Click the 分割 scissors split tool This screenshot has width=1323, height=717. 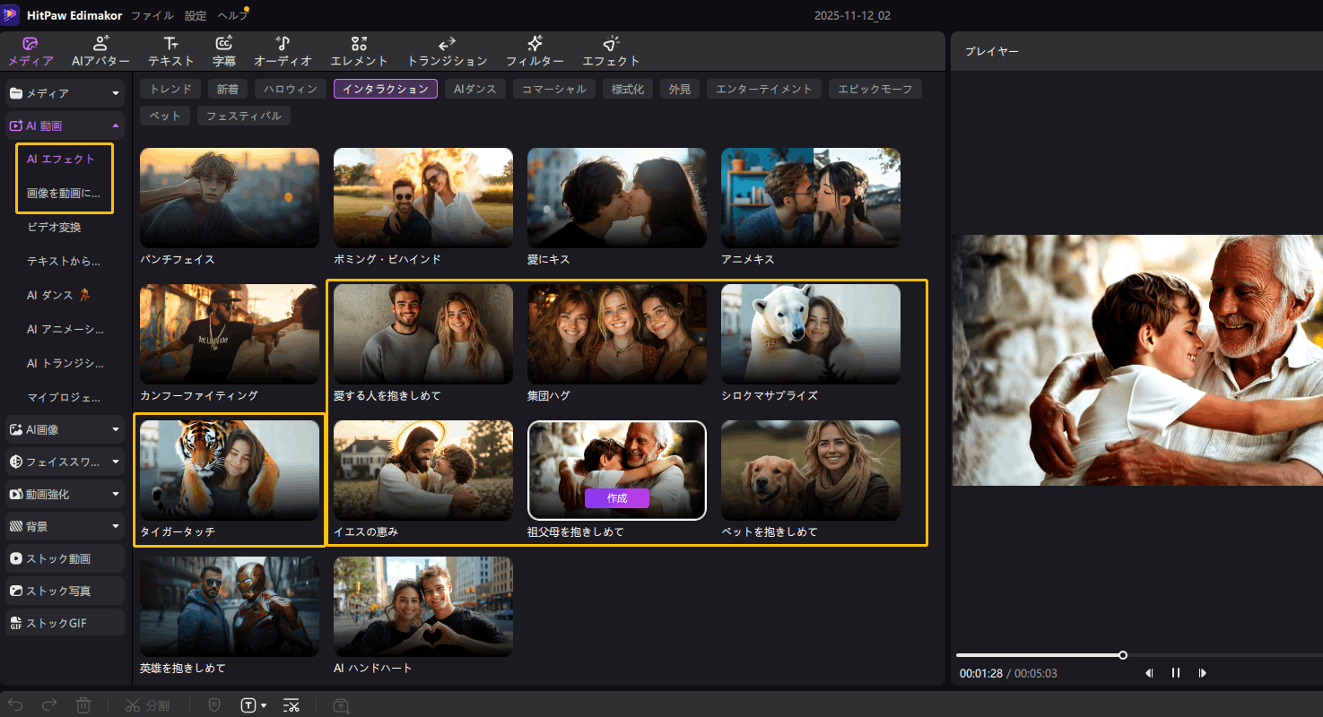pyautogui.click(x=147, y=705)
